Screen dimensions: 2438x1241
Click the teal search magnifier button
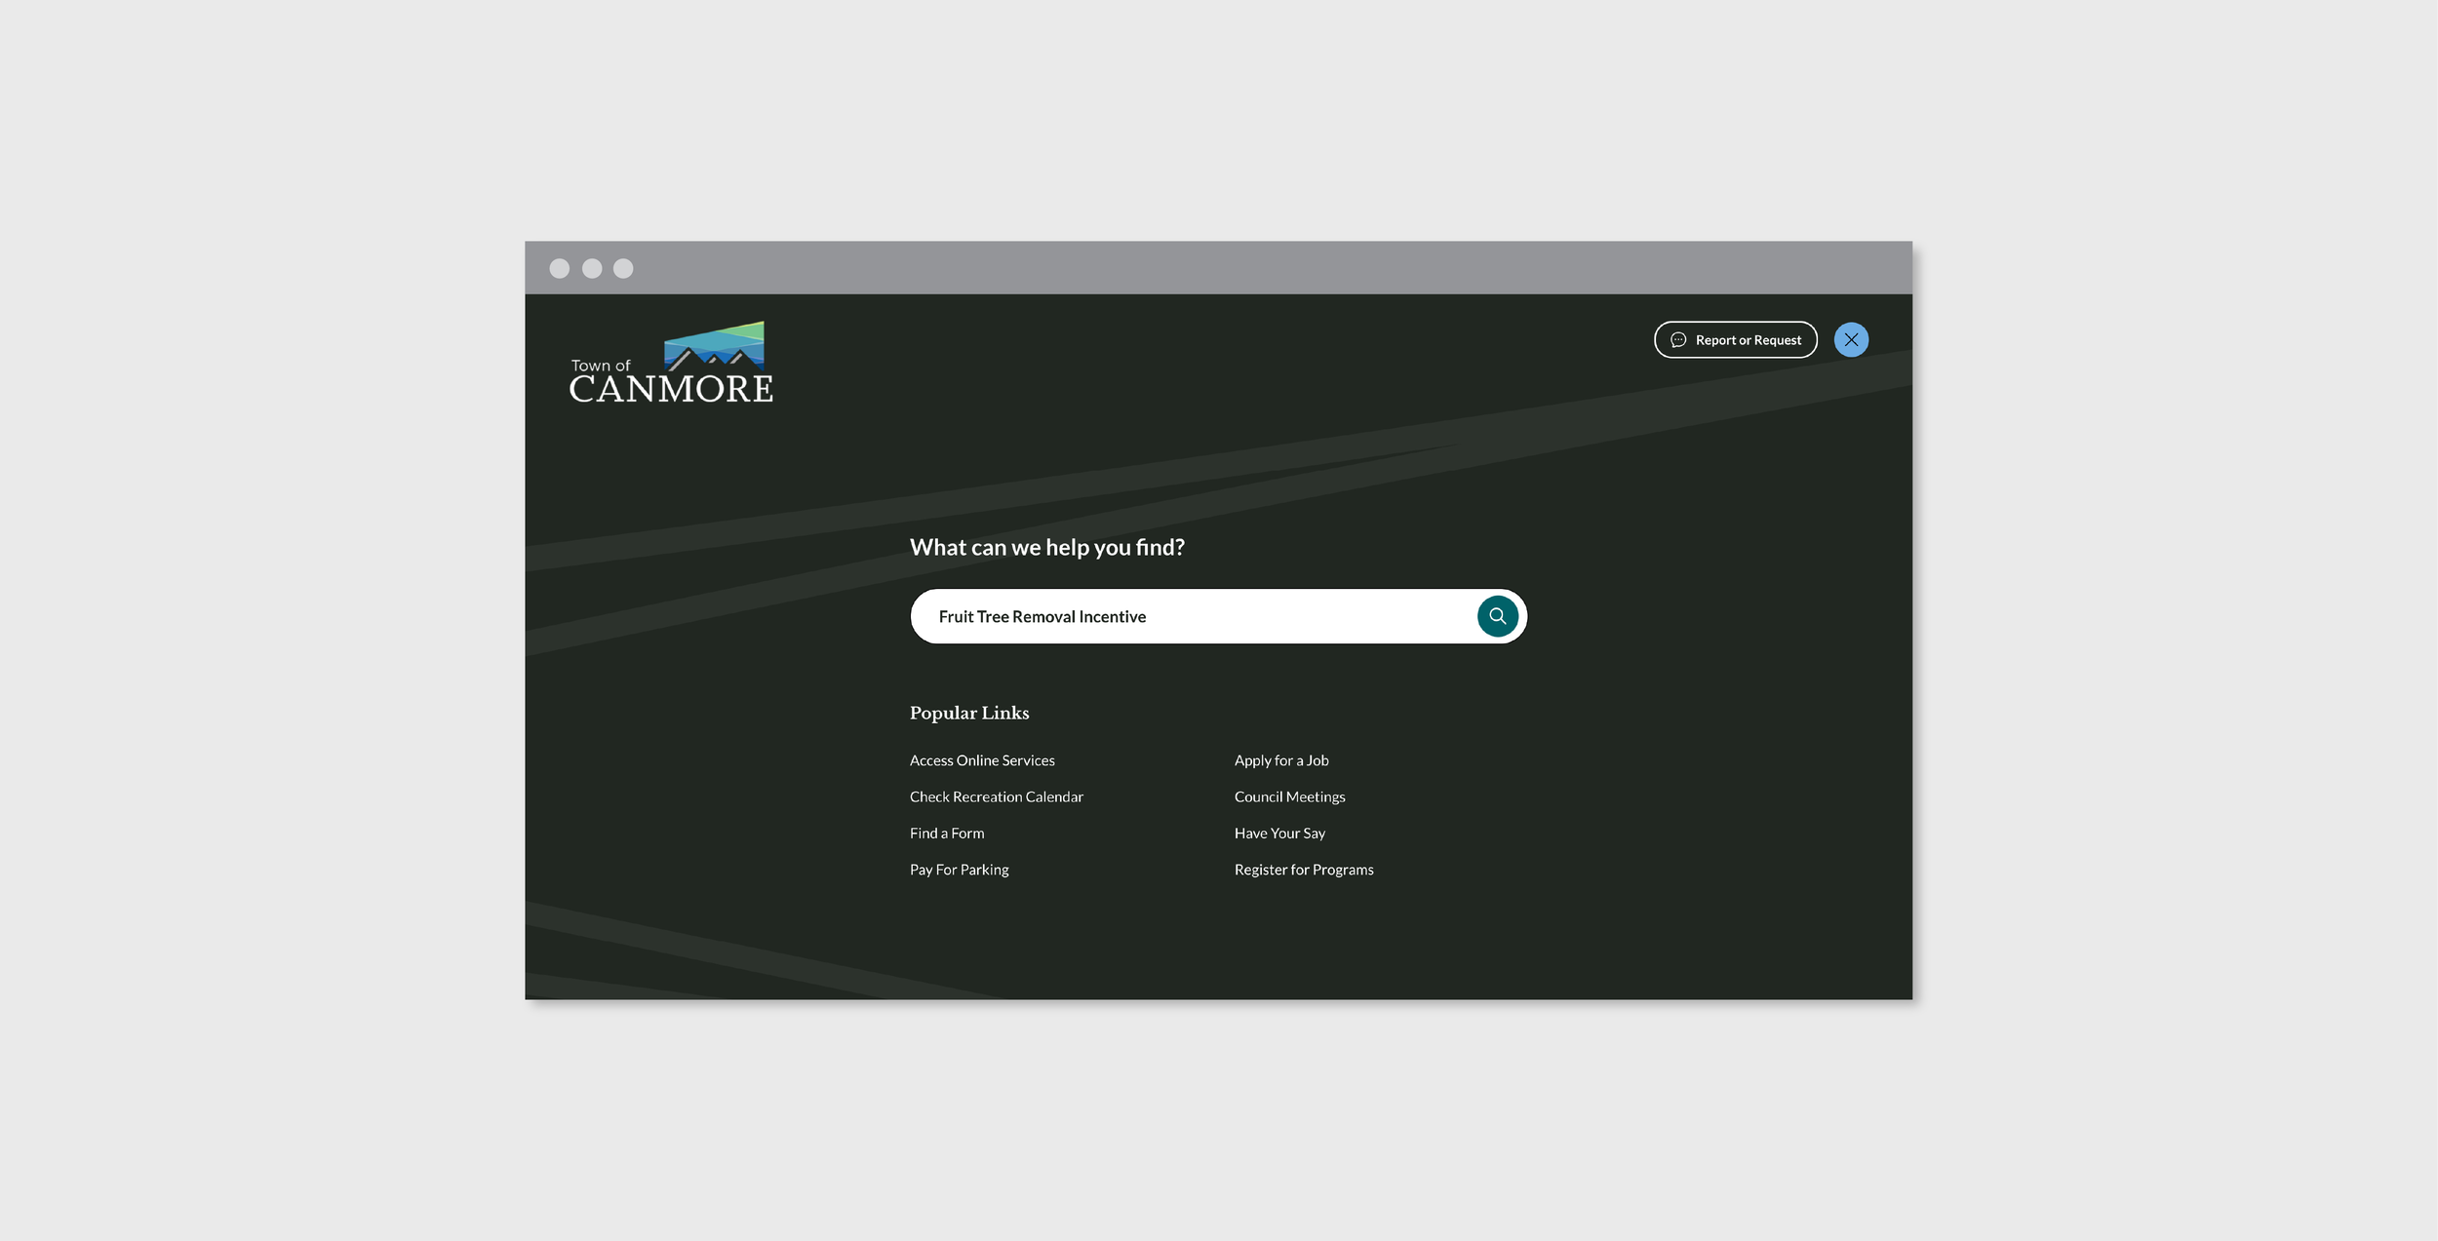point(1497,616)
